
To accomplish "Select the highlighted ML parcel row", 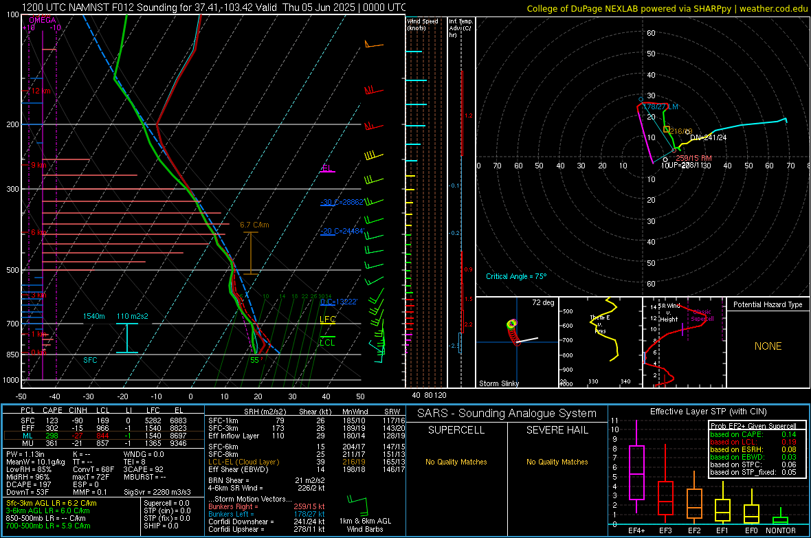I will click(x=104, y=436).
